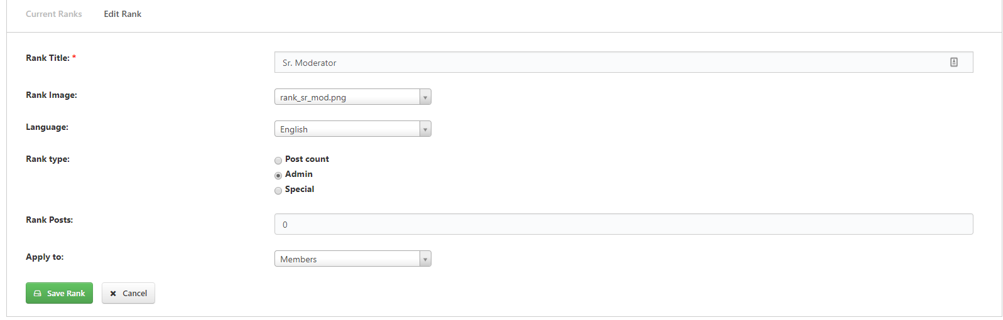1003x320 pixels.
Task: Open the English language dropdown
Action: click(x=352, y=129)
